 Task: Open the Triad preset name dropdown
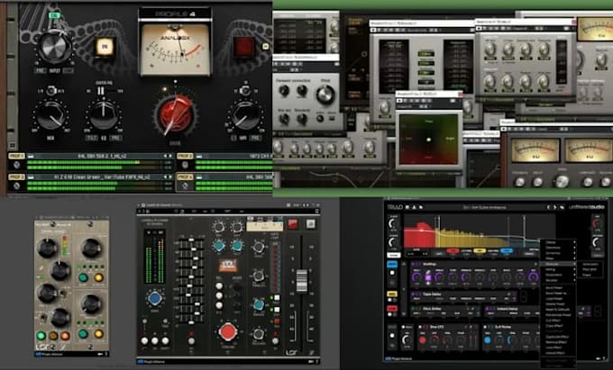484,207
